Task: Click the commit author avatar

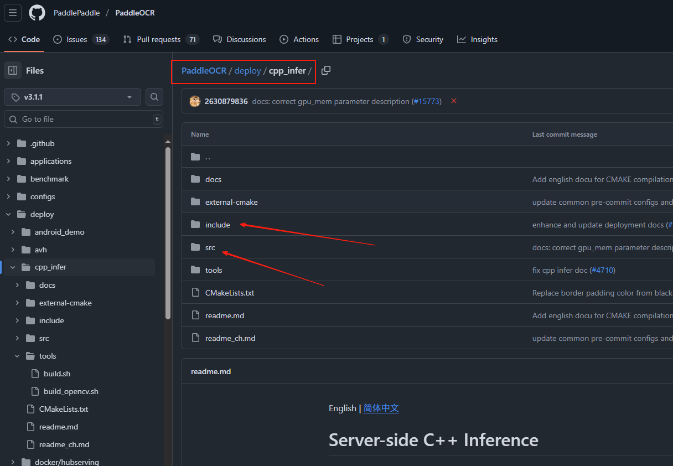Action: point(195,101)
